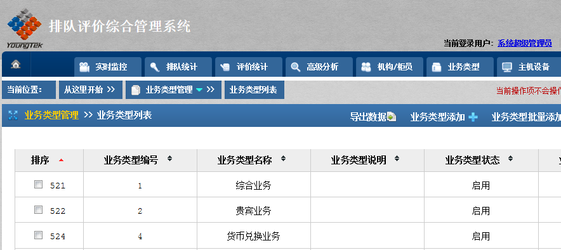Screen dimensions: 561x250
Task: Open the 实时监控 tab
Action: point(108,67)
